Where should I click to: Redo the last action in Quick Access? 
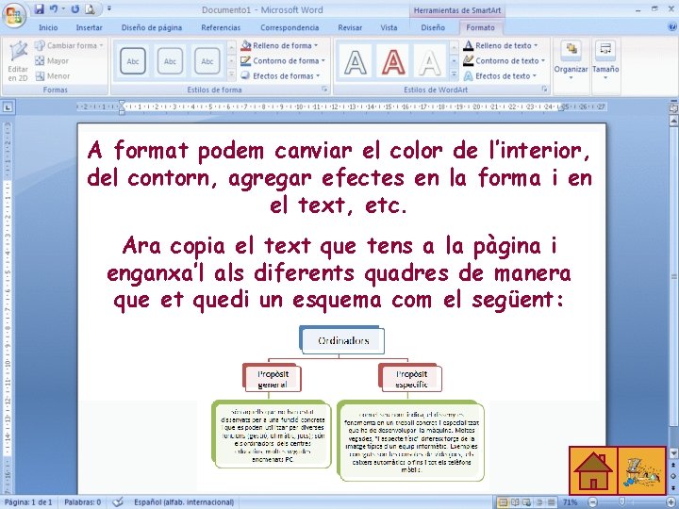(x=75, y=9)
